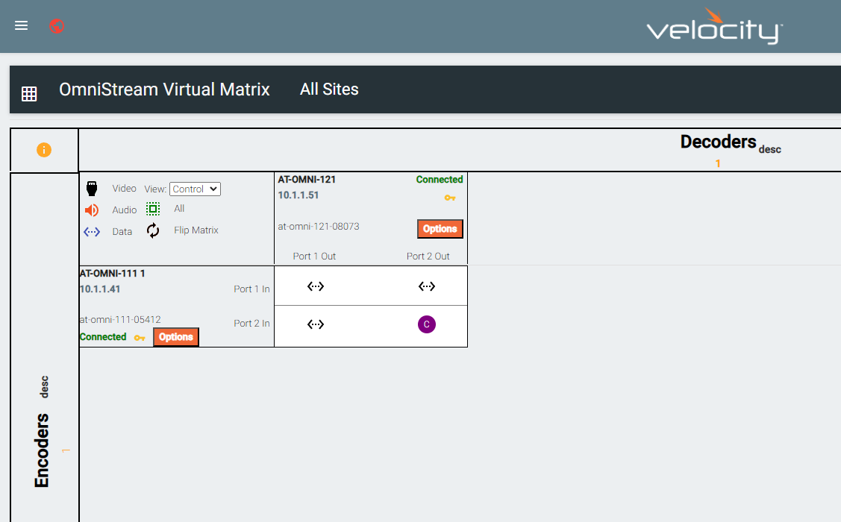Open the View Control dropdown
Screen dimensions: 841x522
196,189
